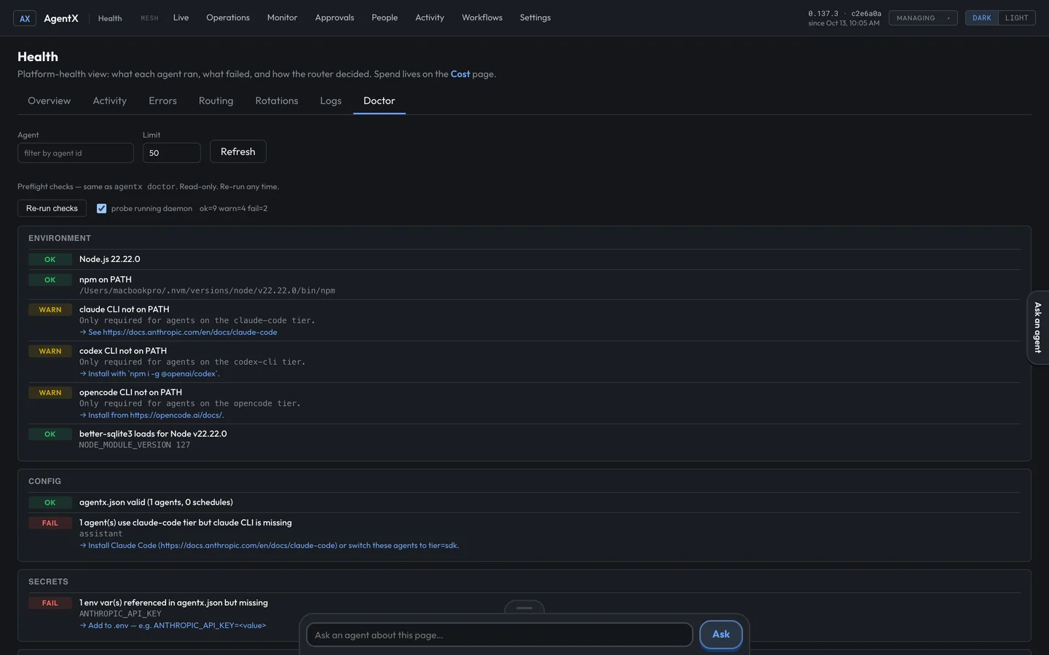Click the ANTHROPIC_API_KEY variable name

(x=120, y=614)
